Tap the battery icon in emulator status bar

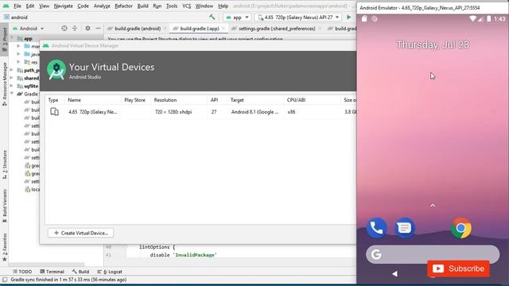point(489,19)
